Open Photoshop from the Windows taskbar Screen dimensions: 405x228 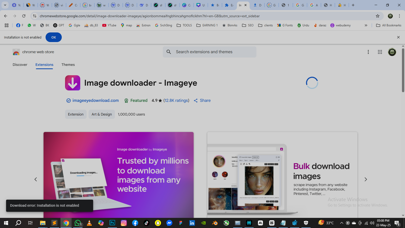(x=112, y=223)
